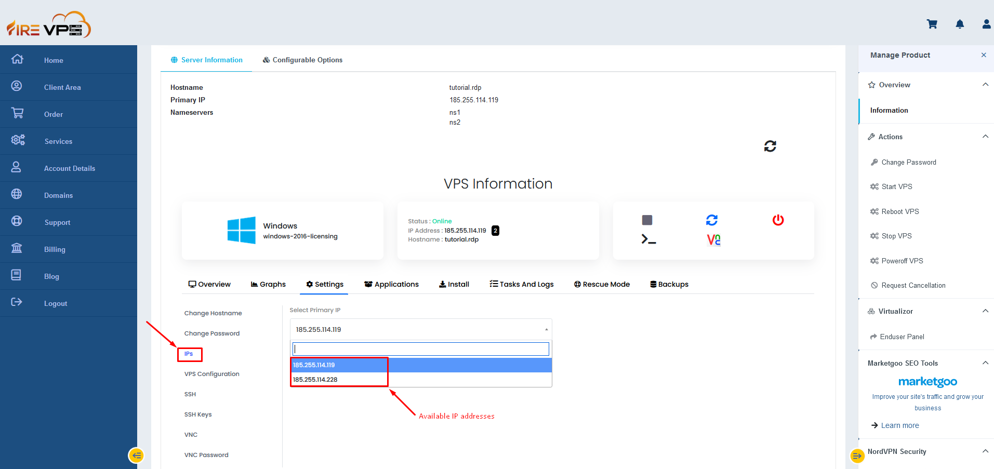Image resolution: width=994 pixels, height=469 pixels.
Task: Click the Logout arrow icon
Action: coord(17,302)
